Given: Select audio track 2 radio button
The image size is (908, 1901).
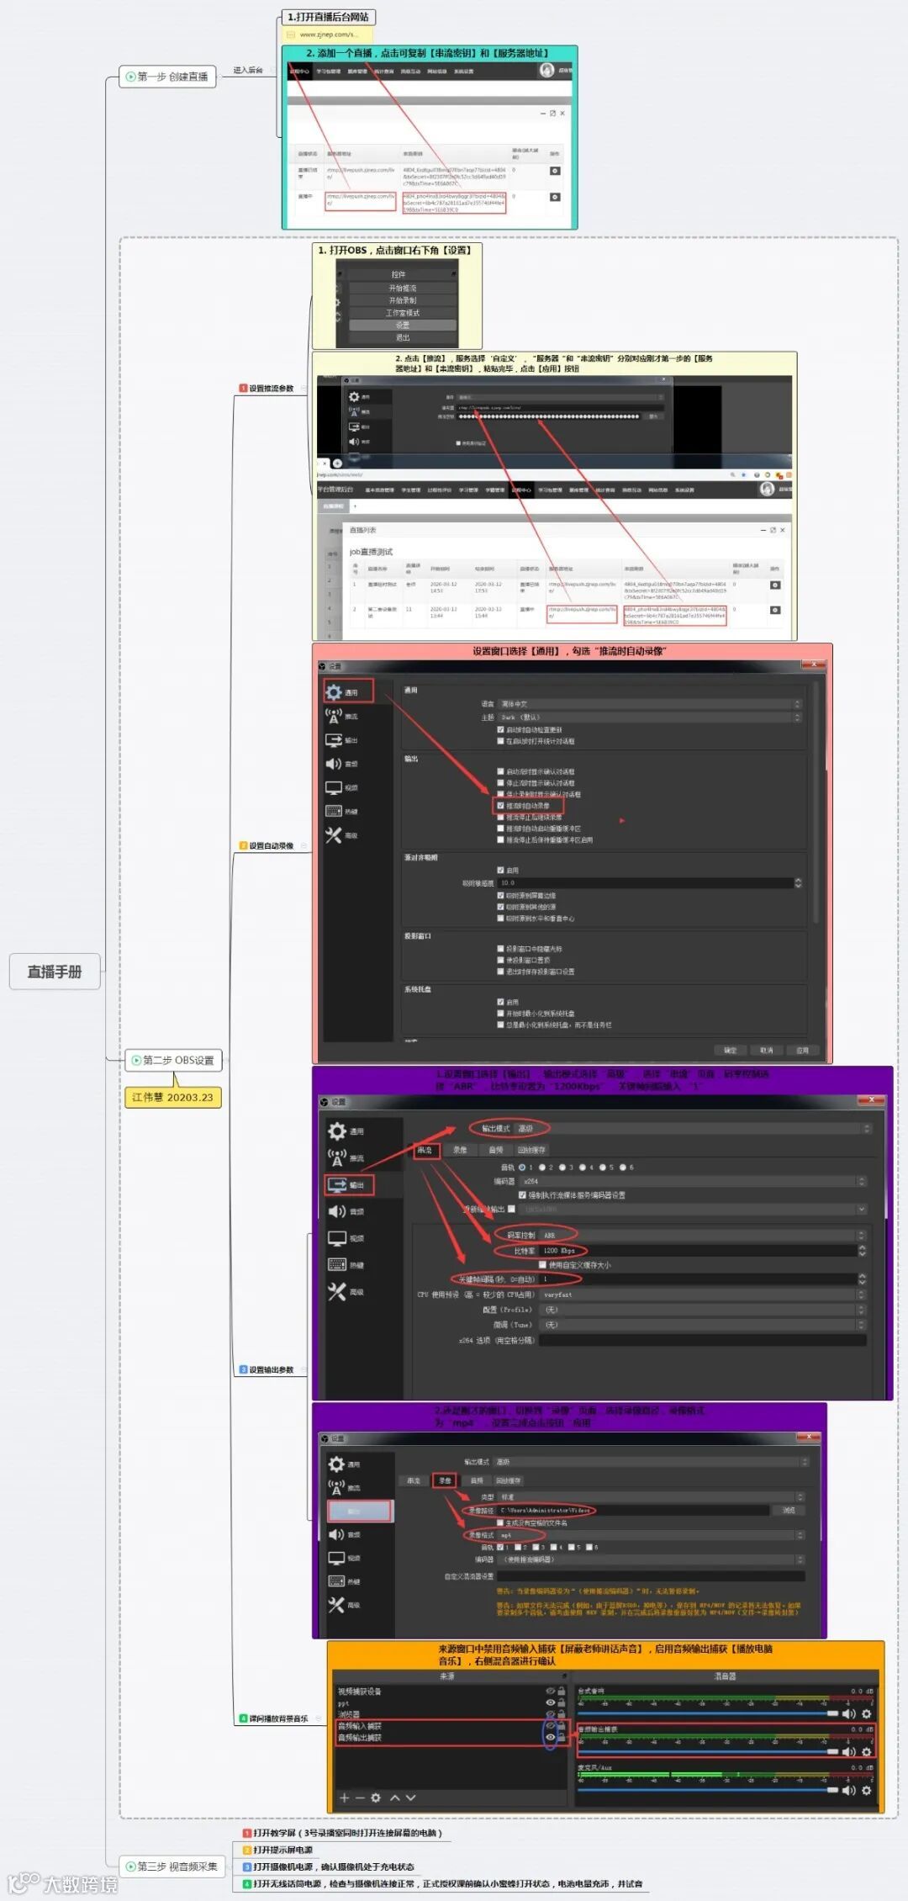Looking at the screenshot, I should pyautogui.click(x=542, y=1167).
